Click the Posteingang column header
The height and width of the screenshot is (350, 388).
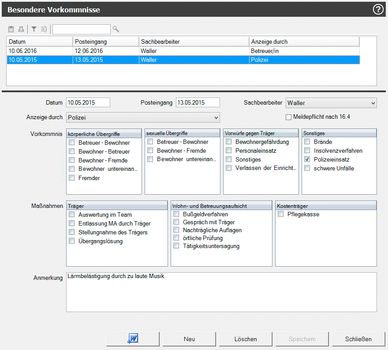106,41
